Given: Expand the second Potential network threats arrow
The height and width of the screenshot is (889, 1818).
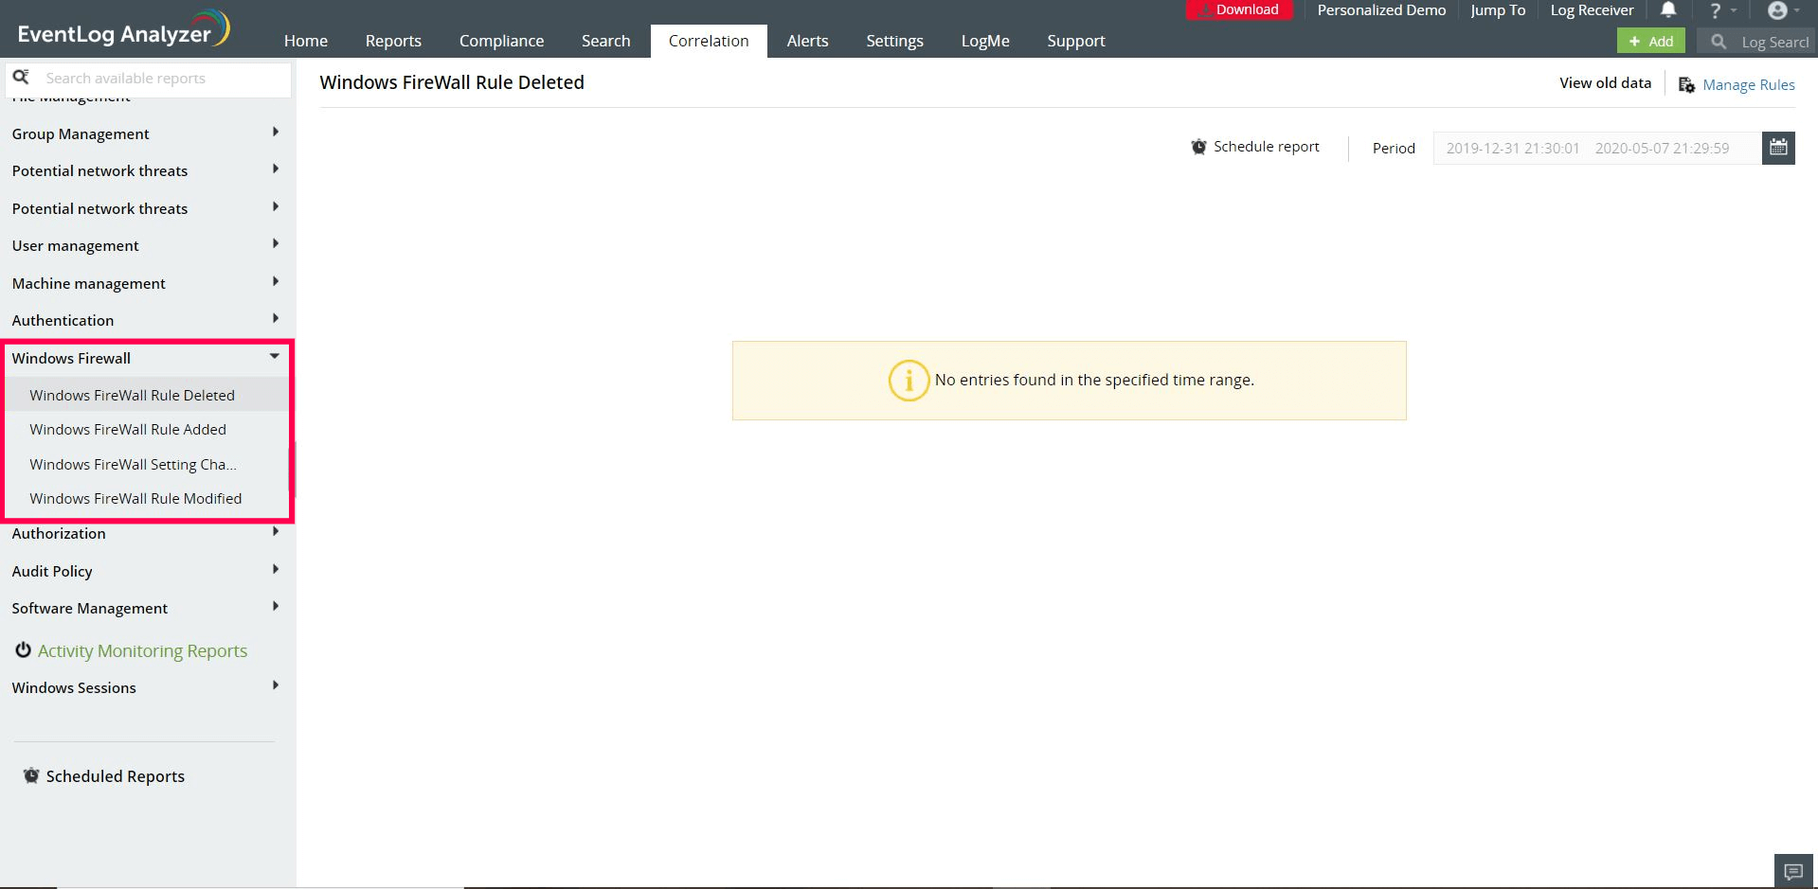Looking at the screenshot, I should 276,206.
